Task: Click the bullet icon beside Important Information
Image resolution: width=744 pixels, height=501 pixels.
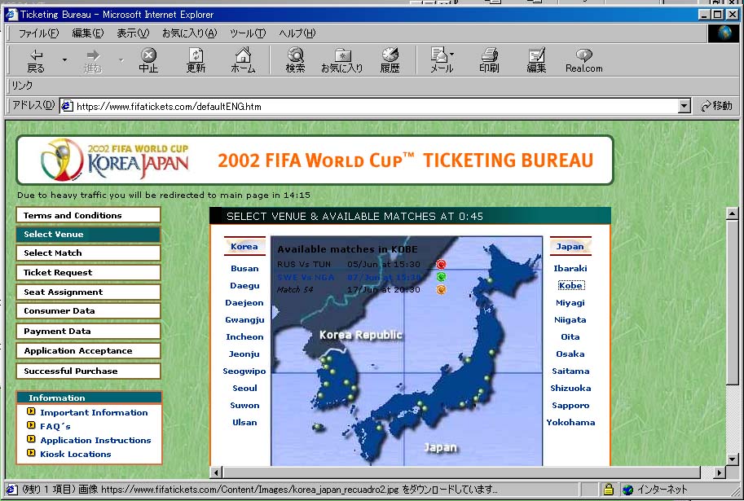Action: (x=31, y=411)
